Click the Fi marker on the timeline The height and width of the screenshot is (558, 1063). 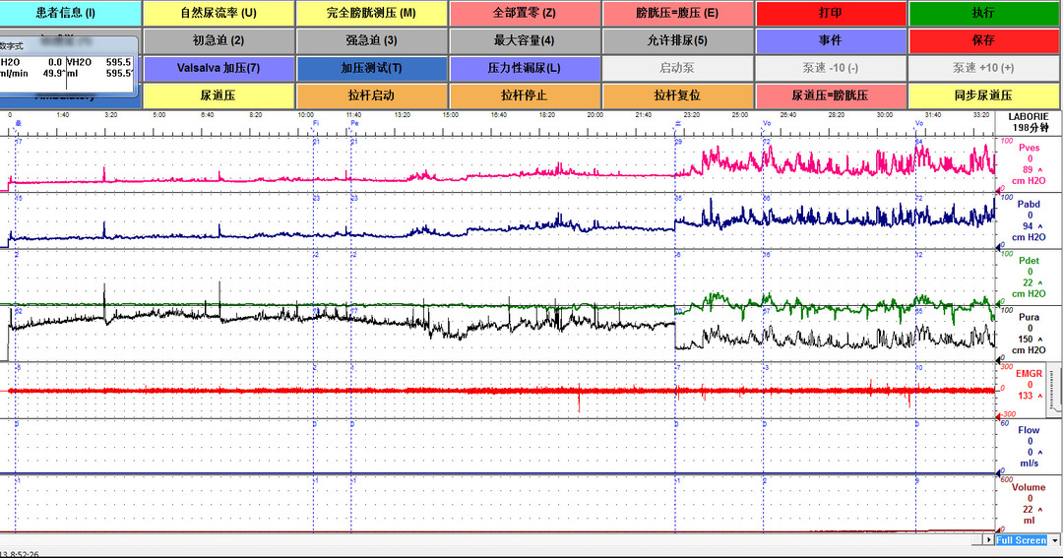pos(315,123)
